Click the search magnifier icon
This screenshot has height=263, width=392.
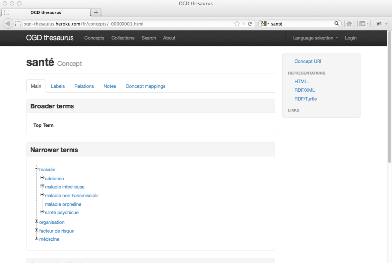click(337, 23)
